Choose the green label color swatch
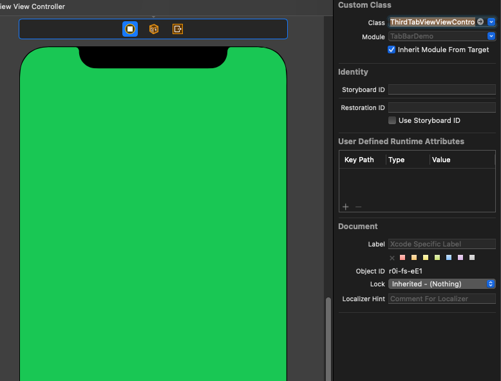Image resolution: width=501 pixels, height=381 pixels. coord(437,257)
